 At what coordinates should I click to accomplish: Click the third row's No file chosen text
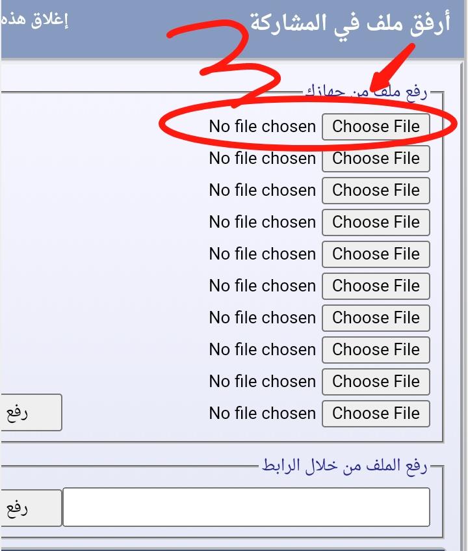262,190
